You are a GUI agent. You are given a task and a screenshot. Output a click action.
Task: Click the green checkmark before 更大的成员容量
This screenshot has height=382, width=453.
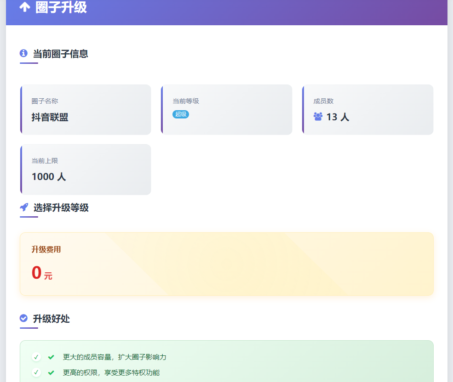(x=51, y=357)
